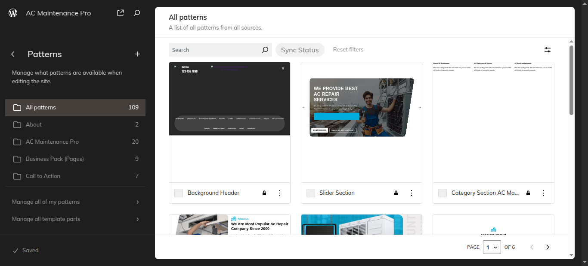Expand Manage all of my patterns
The image size is (588, 266).
75,202
